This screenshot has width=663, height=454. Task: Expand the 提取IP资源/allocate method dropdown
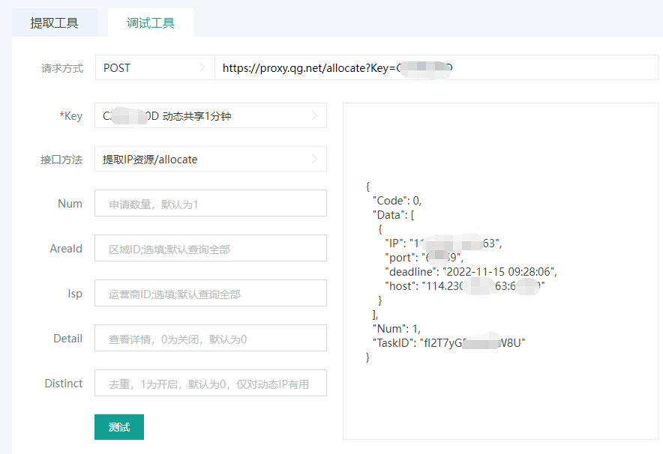tap(210, 160)
